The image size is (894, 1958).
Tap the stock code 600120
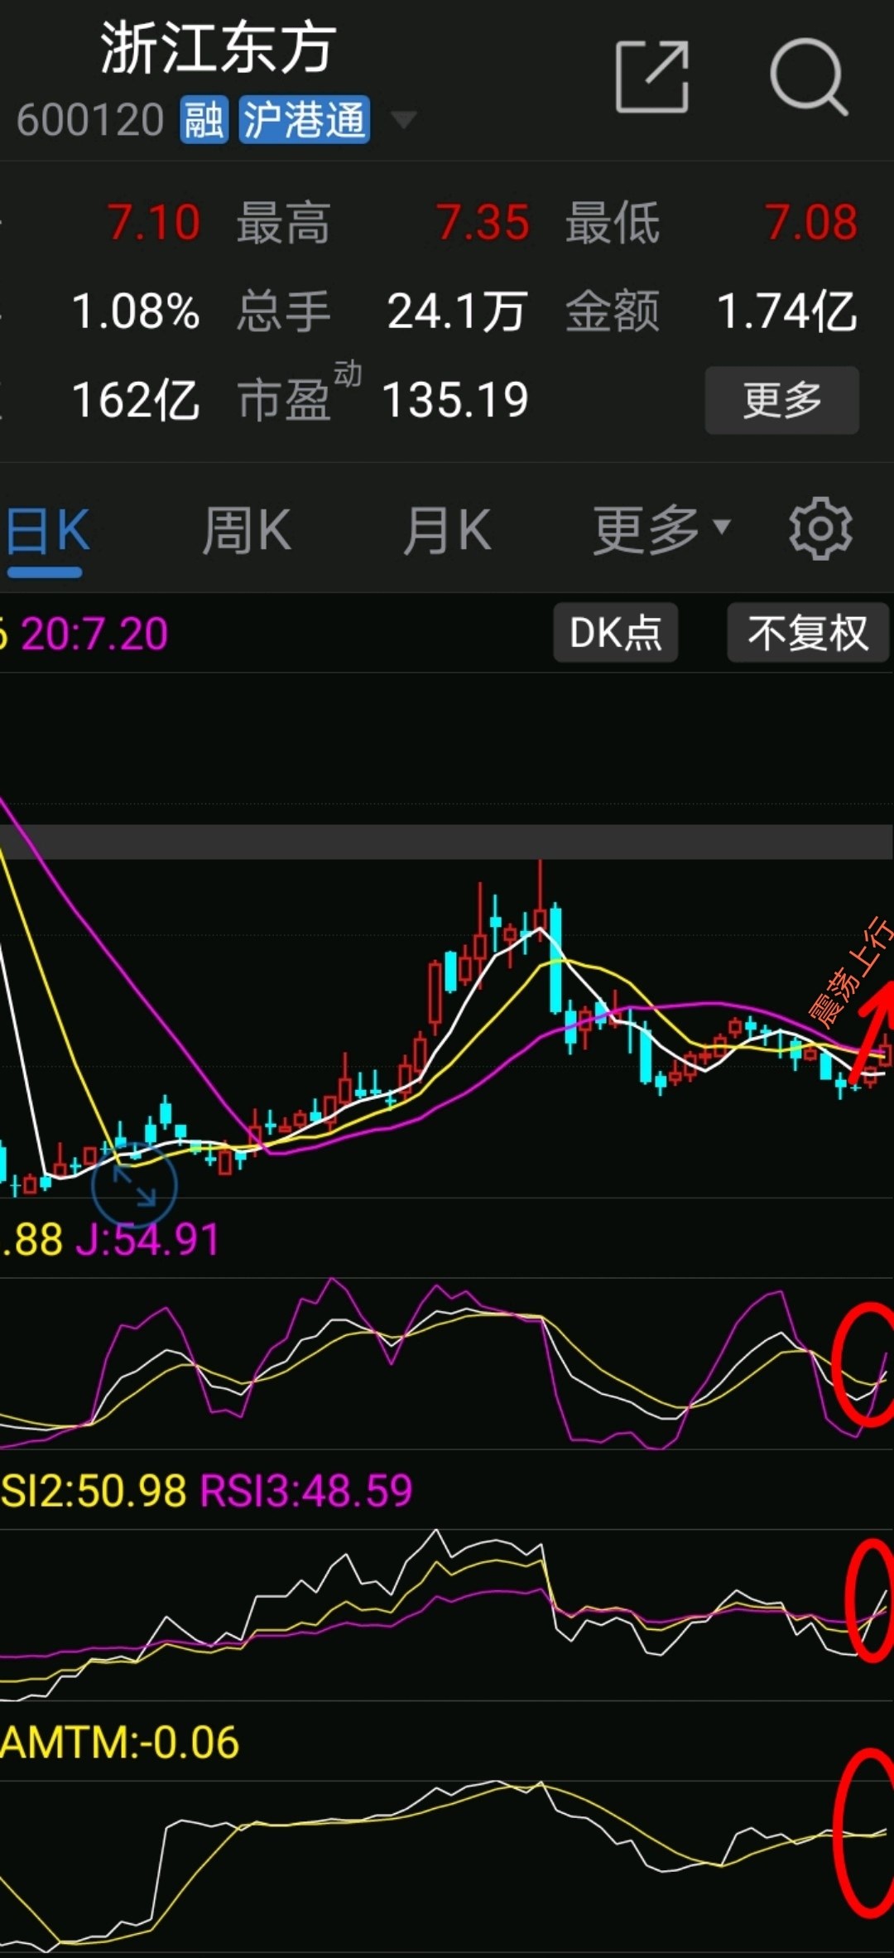click(x=90, y=120)
